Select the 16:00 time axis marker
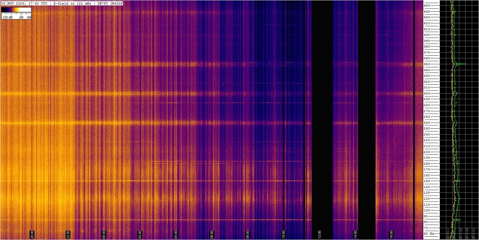The width and height of the screenshot is (479, 240). click(x=391, y=234)
